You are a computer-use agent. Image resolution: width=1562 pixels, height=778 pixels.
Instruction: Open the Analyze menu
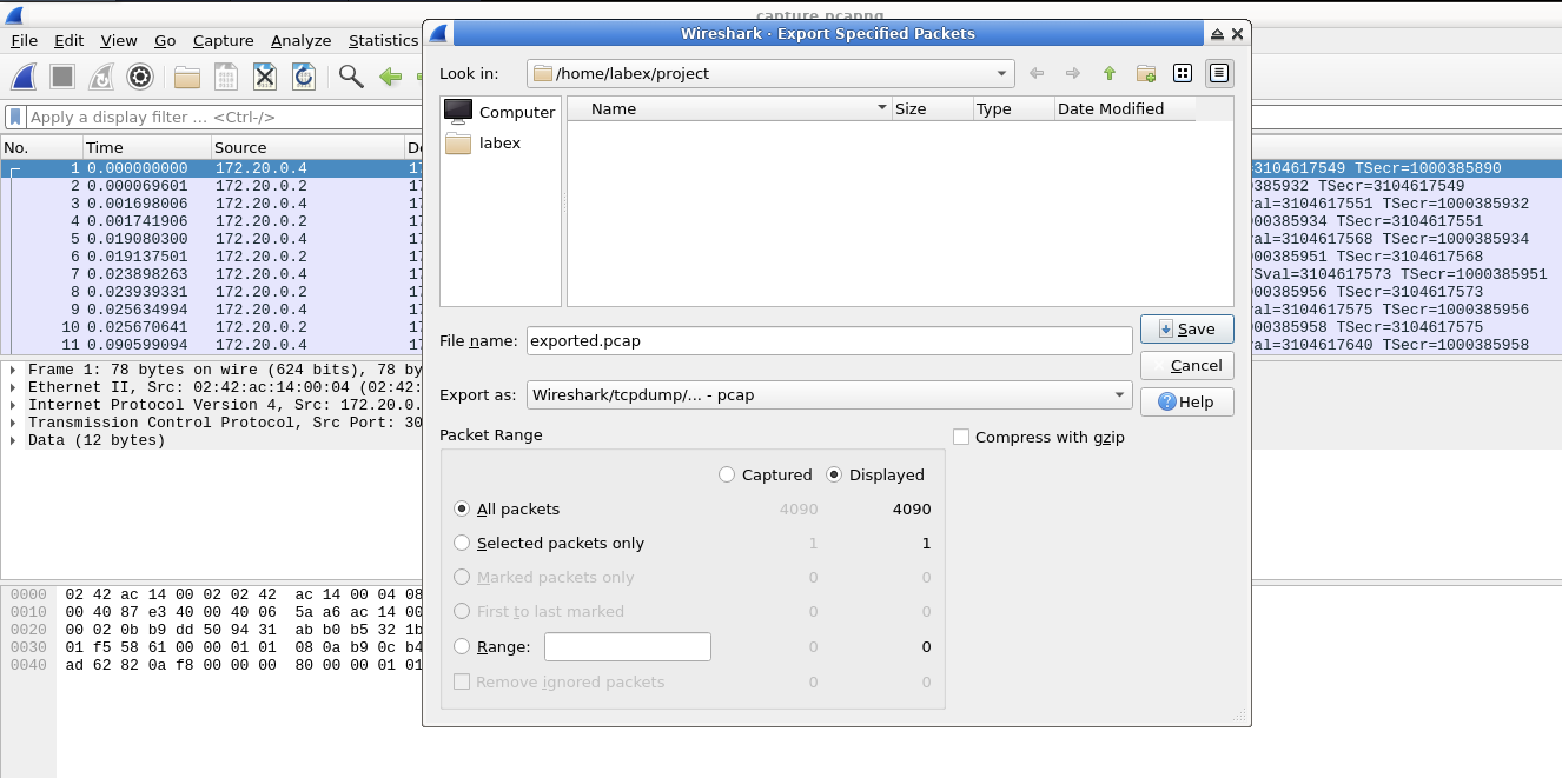point(301,40)
